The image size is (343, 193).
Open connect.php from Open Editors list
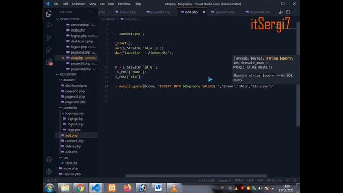[80, 25]
